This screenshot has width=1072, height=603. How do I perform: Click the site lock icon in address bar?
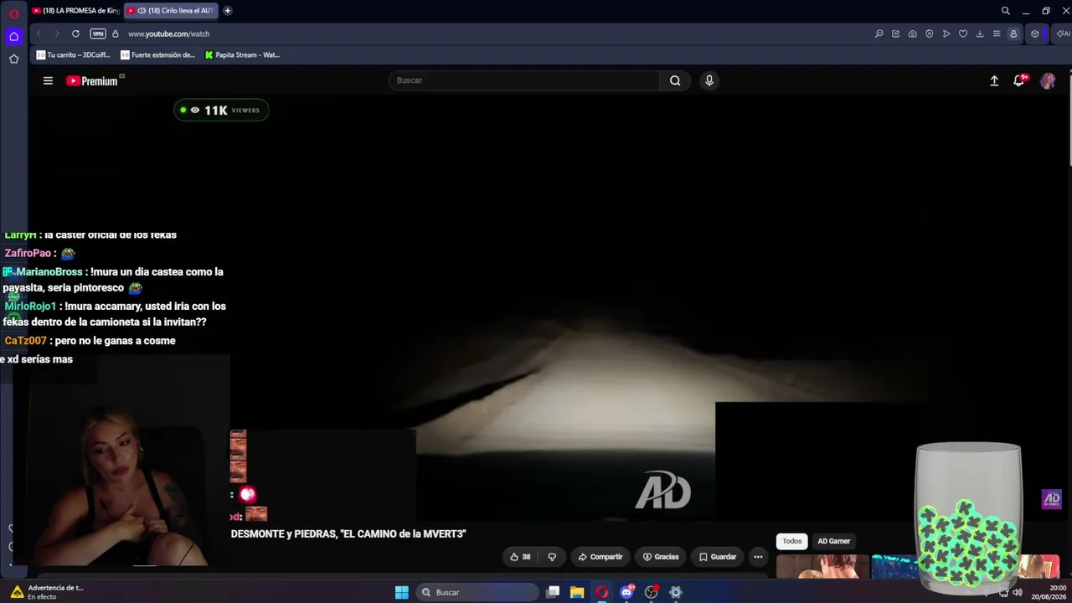(116, 33)
